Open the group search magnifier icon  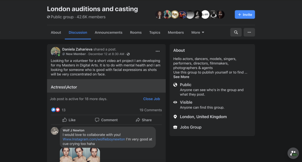click(236, 32)
